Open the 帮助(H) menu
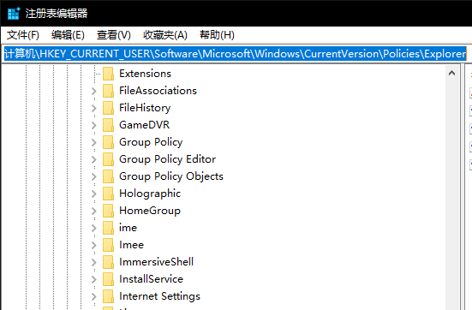Viewport: 472px width, 310px height. point(217,35)
